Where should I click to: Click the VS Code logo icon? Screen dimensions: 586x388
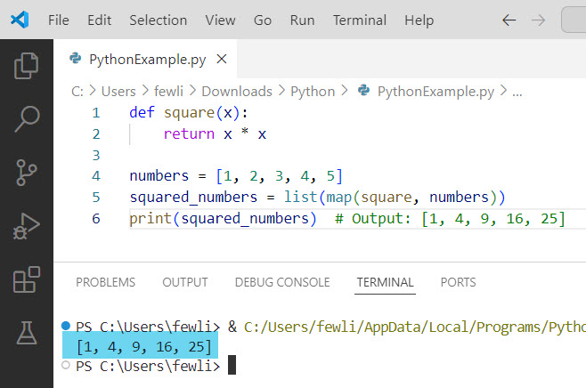pyautogui.click(x=20, y=20)
